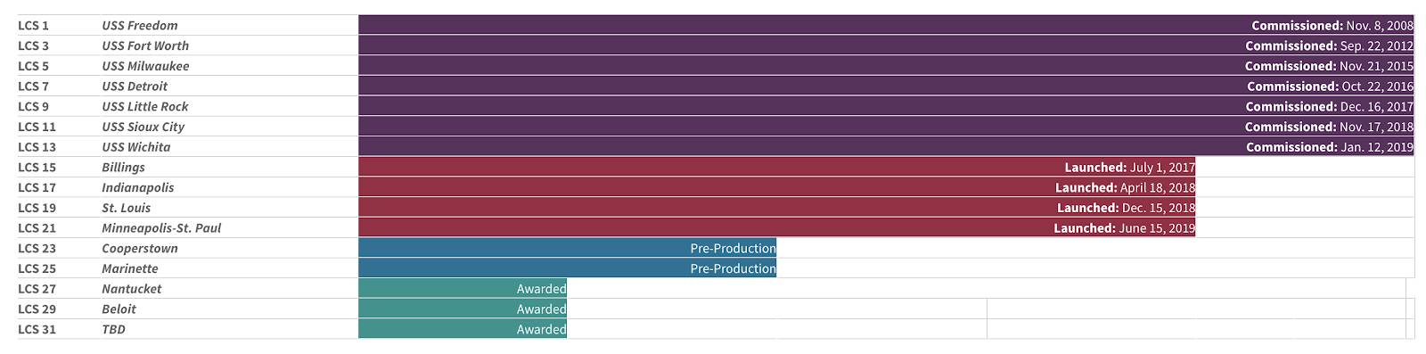Select the St. Louis ship name
The image size is (1426, 354).
tap(127, 208)
